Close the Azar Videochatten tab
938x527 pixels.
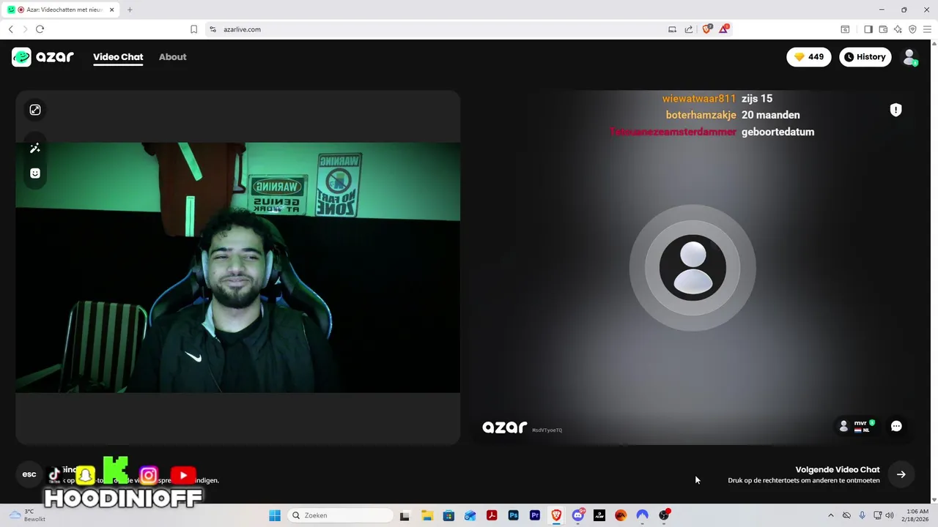(x=111, y=10)
